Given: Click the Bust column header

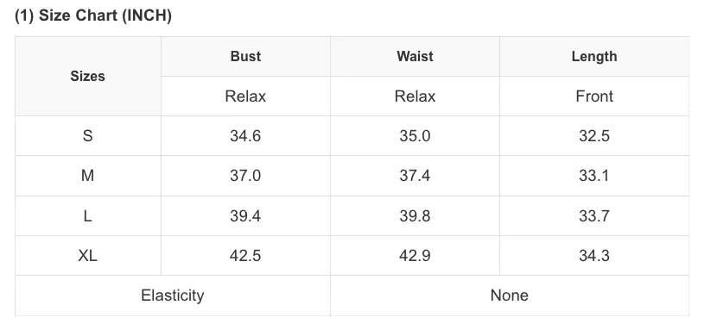Looking at the screenshot, I should coord(245,56).
